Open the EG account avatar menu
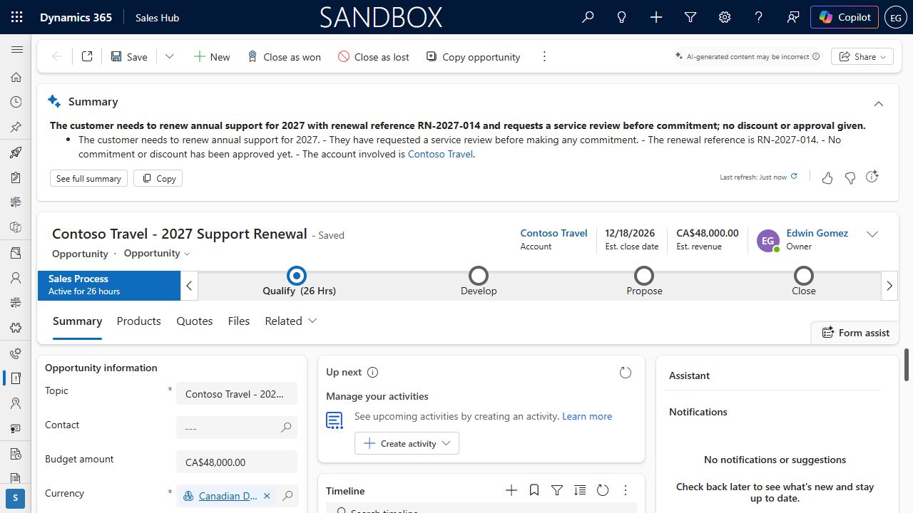913x513 pixels. tap(896, 17)
